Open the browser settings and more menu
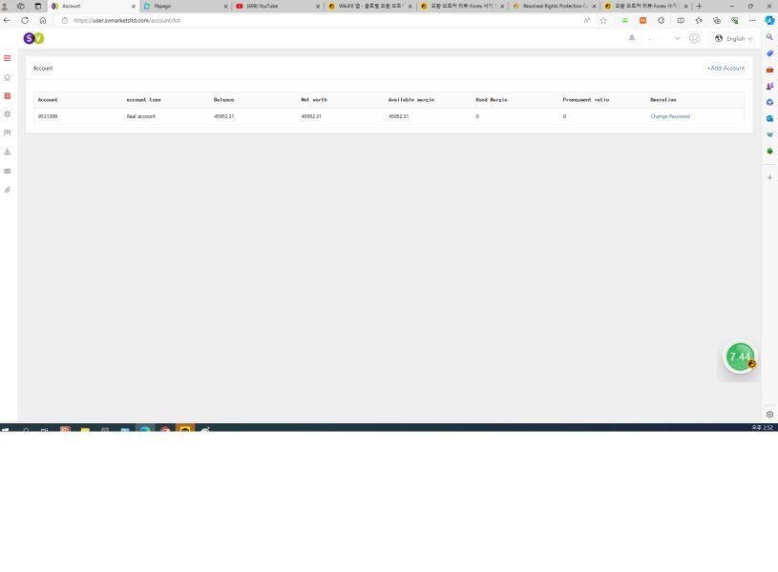The height and width of the screenshot is (572, 778). point(752,20)
